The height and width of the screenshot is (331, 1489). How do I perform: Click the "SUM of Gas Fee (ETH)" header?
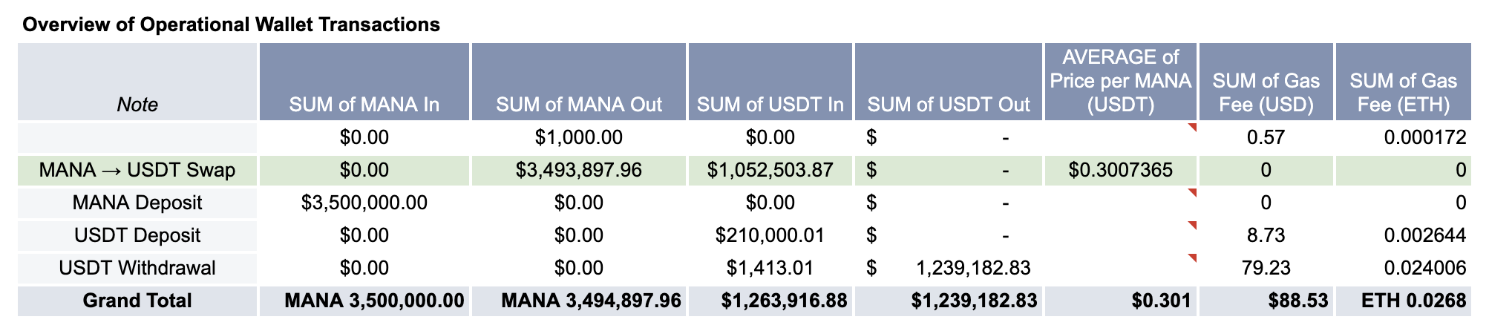(x=1403, y=92)
